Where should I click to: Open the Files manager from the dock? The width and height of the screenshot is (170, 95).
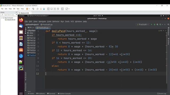click(21, 32)
